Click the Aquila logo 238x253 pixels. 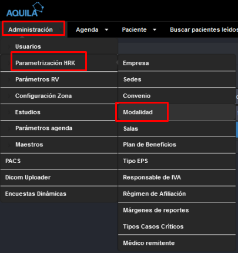pos(25,9)
